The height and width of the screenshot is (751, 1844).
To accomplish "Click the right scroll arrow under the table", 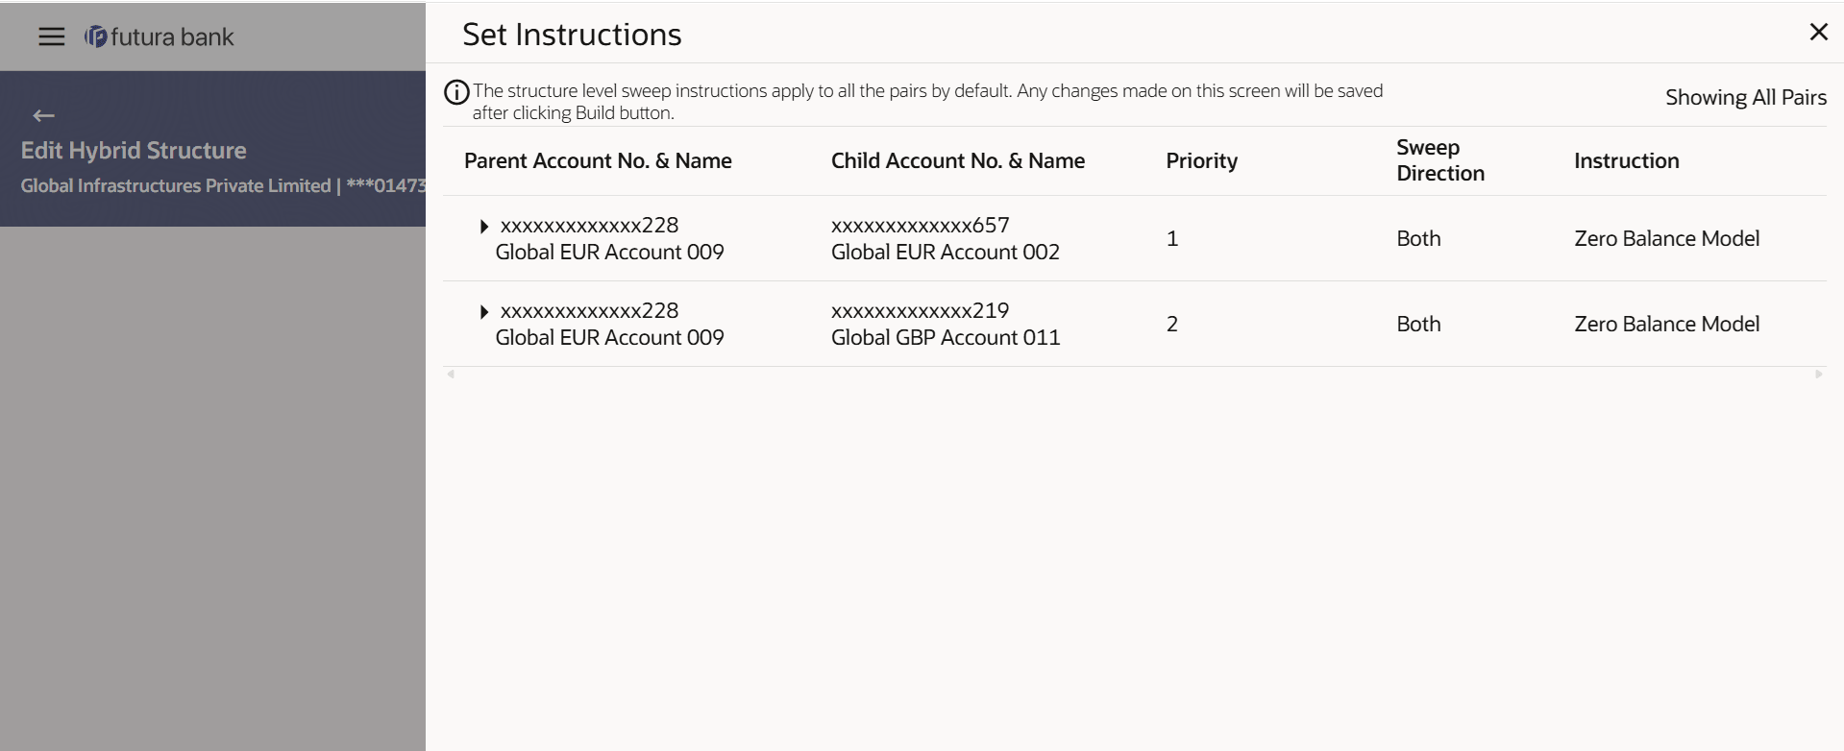I will point(1818,375).
